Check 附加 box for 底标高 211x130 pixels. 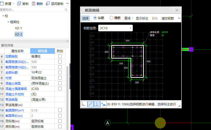(60, 126)
